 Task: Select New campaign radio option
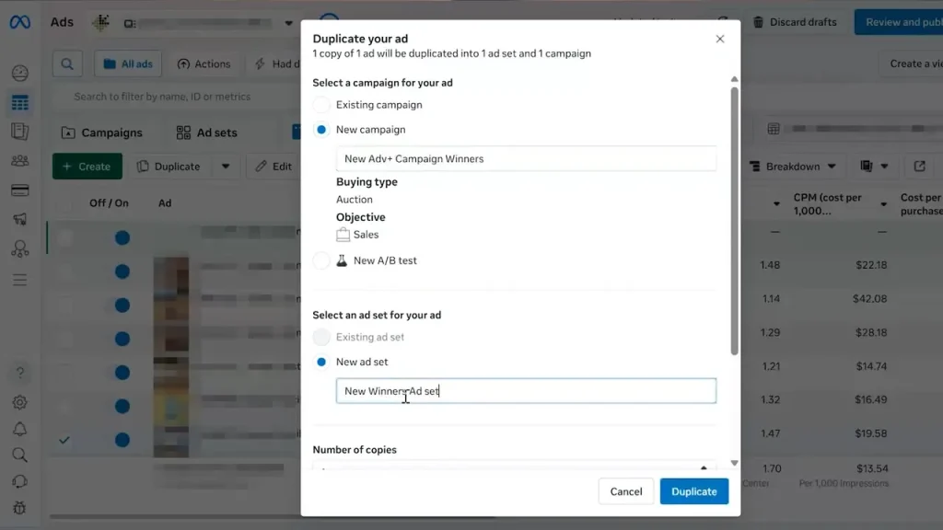coord(321,130)
